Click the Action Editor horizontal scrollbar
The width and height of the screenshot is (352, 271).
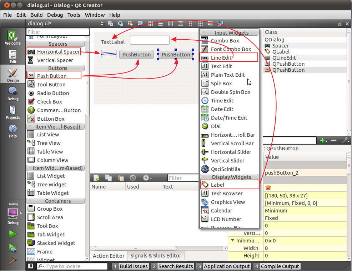136,248
